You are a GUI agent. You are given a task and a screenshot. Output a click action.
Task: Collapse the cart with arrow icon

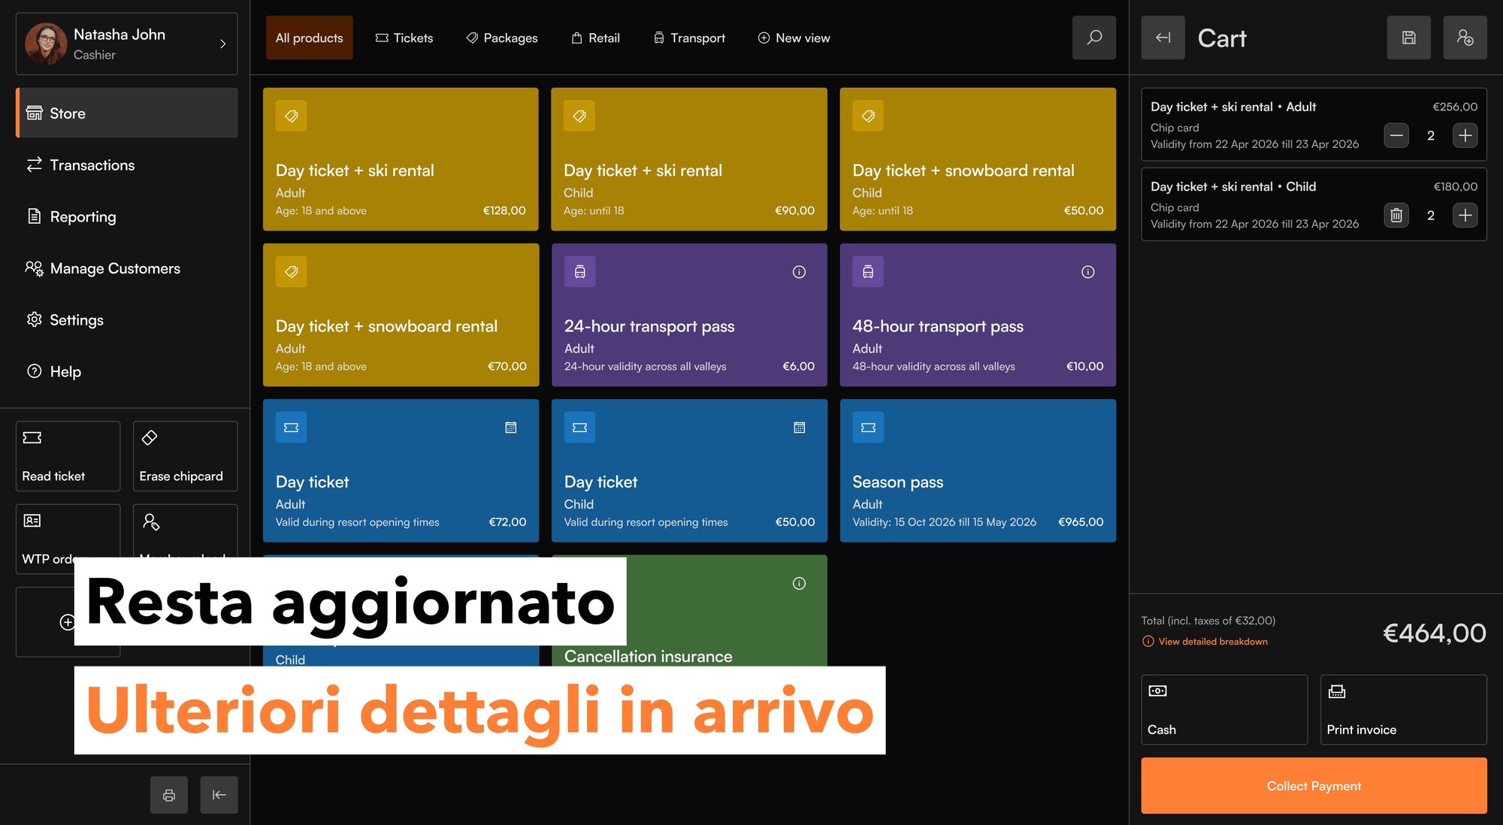(1163, 38)
